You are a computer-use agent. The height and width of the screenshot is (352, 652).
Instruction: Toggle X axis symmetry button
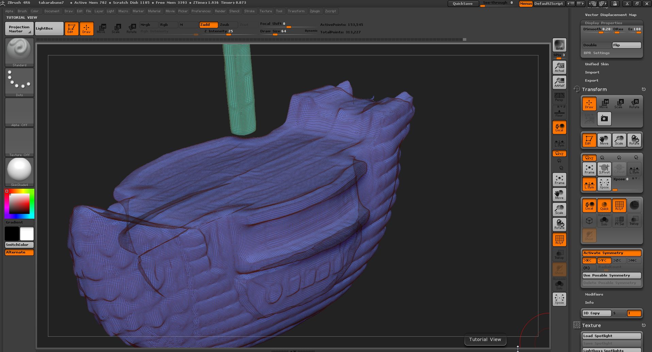589,261
